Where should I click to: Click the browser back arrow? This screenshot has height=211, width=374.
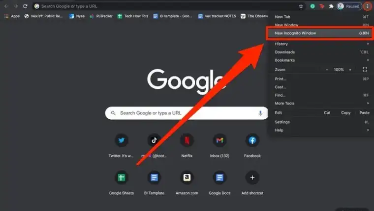click(6, 6)
